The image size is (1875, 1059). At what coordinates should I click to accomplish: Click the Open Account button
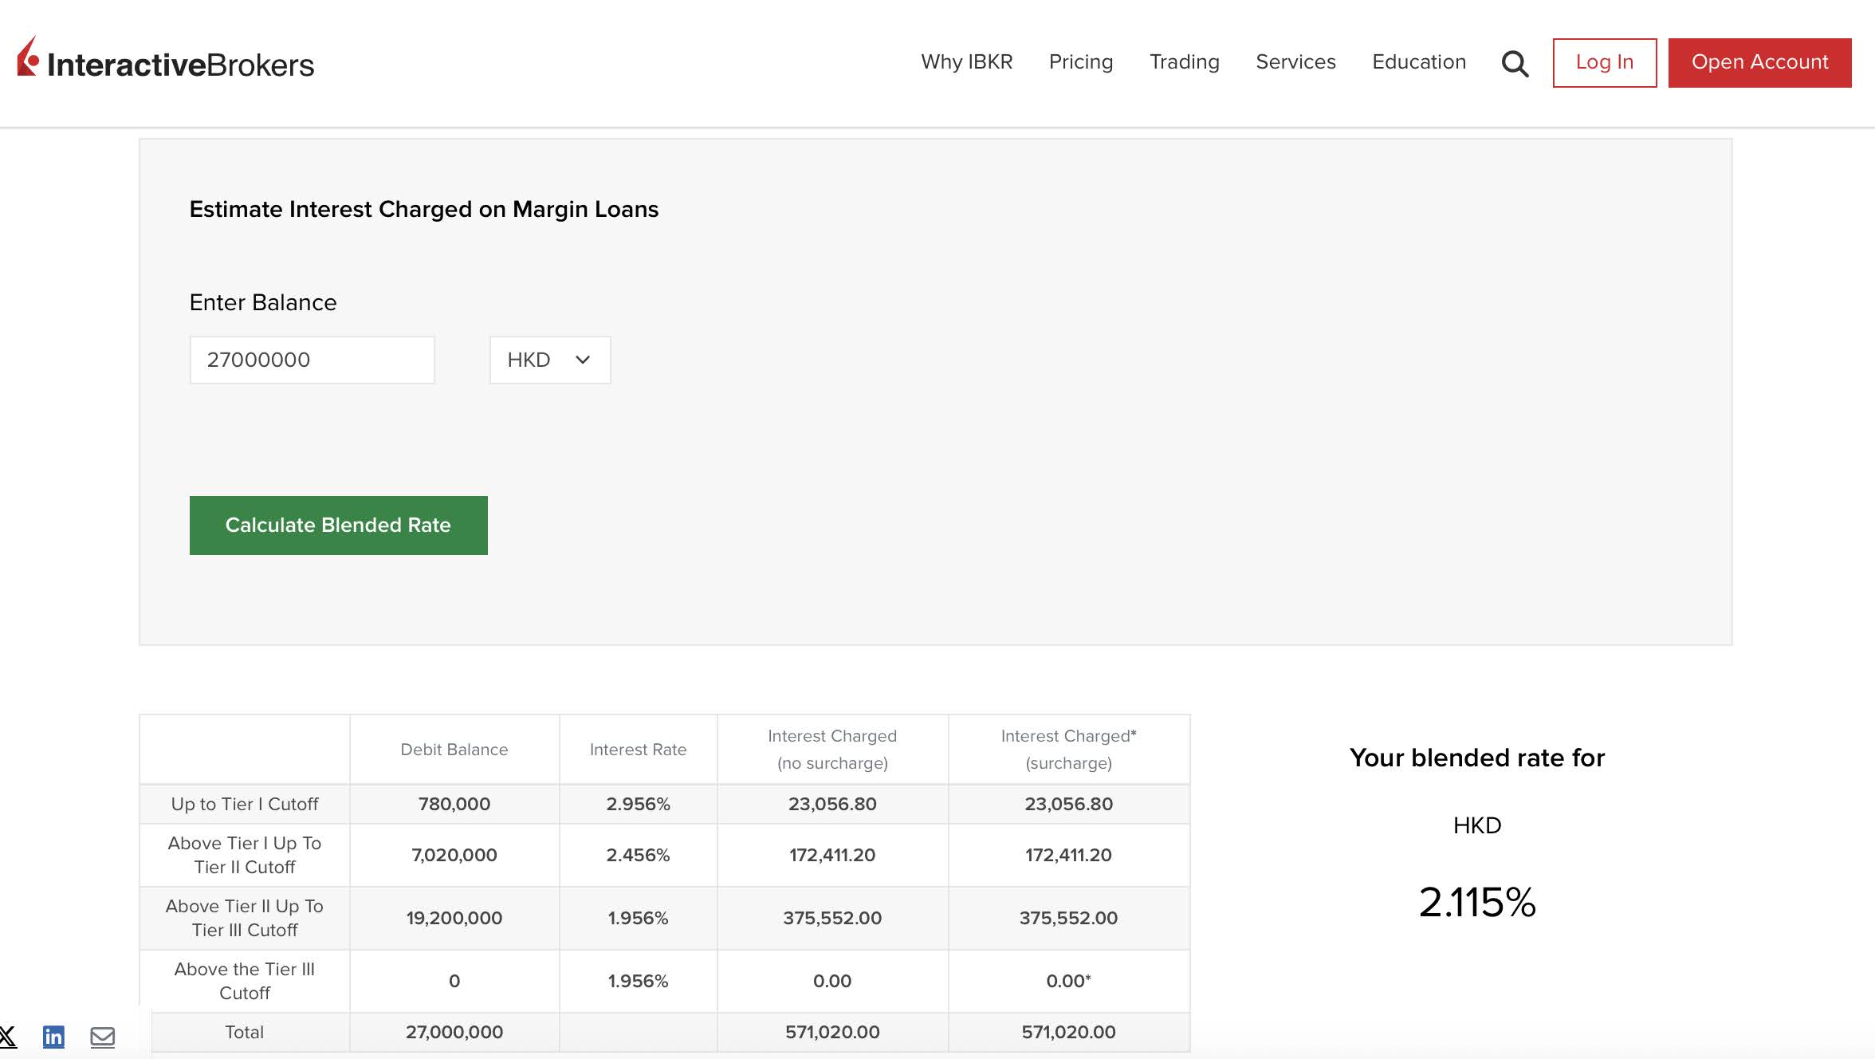coord(1759,62)
